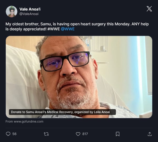Click the divider line above the action icons
The height and width of the screenshot is (142, 158).
point(79,128)
